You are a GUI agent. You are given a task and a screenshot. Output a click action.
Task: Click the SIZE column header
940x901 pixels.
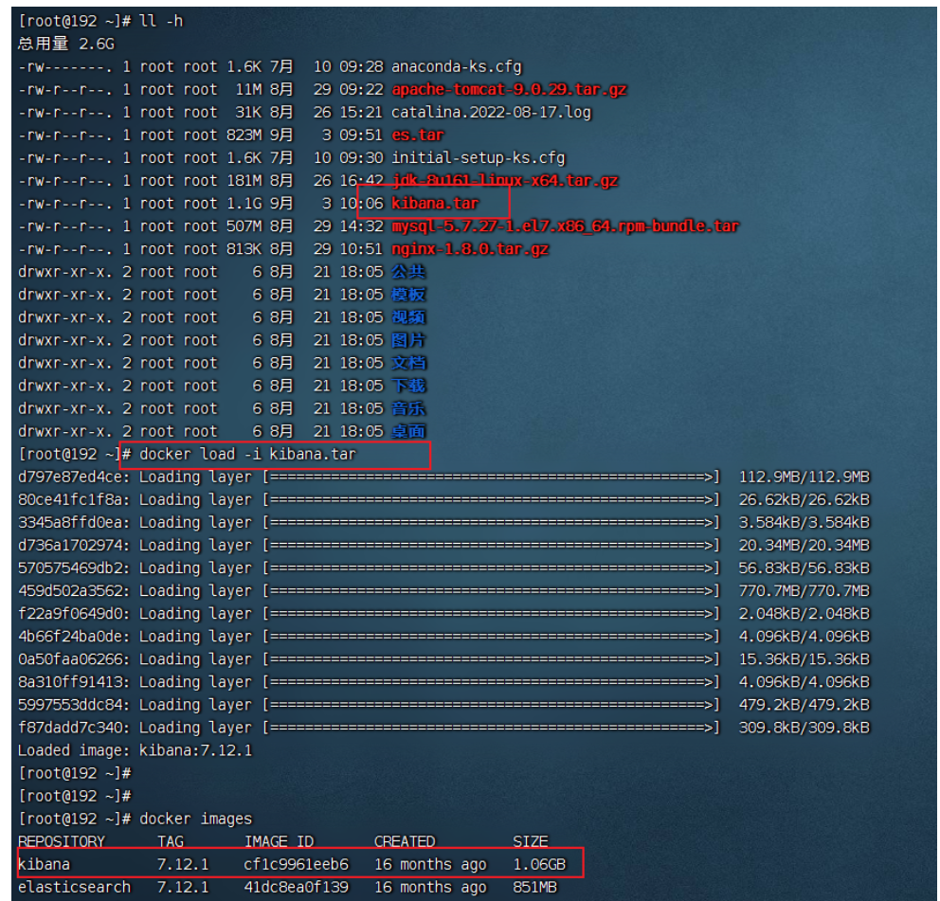pos(531,841)
